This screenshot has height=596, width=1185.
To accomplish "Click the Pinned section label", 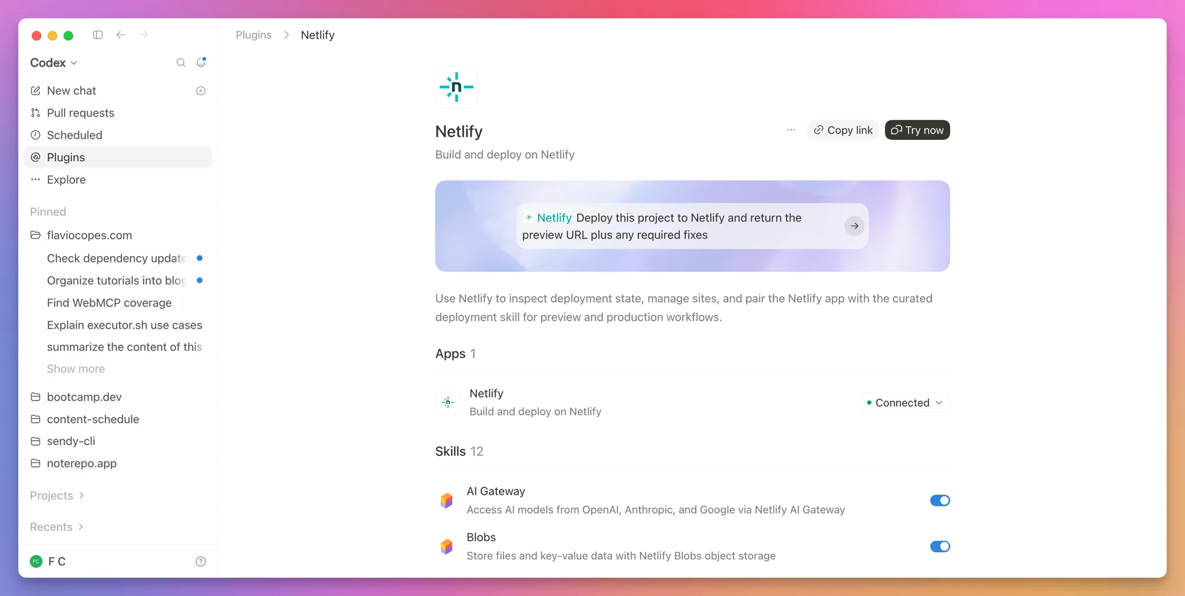I will (48, 212).
